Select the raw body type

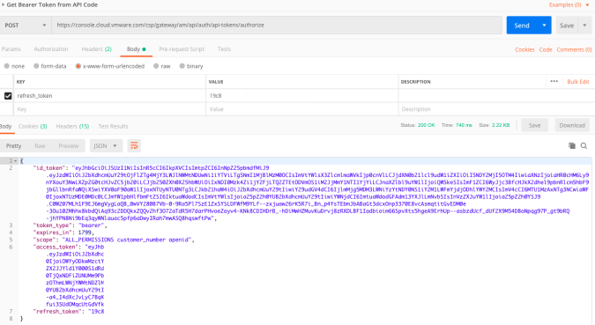tap(162, 66)
